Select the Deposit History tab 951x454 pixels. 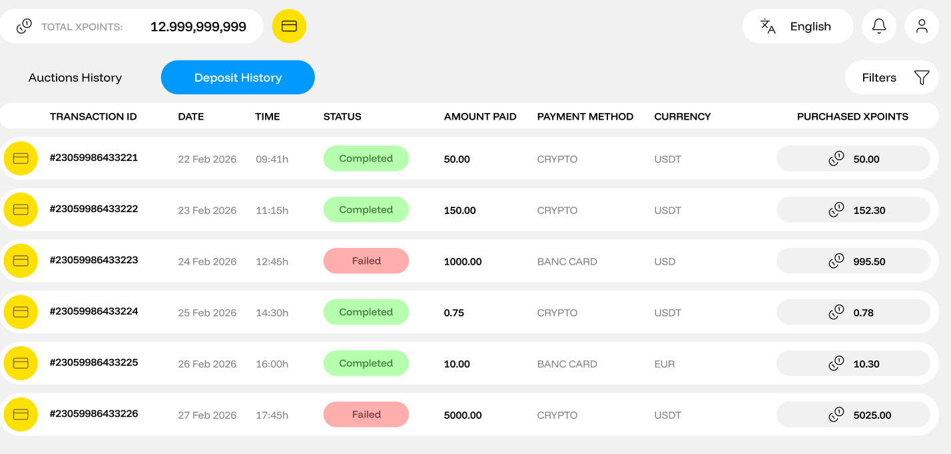pyautogui.click(x=238, y=78)
